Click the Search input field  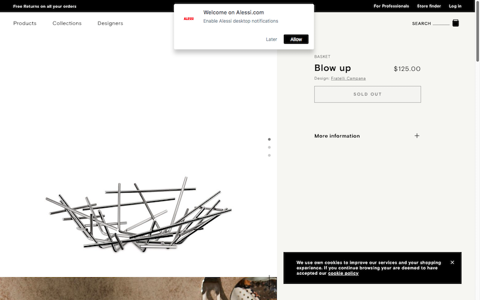440,23
